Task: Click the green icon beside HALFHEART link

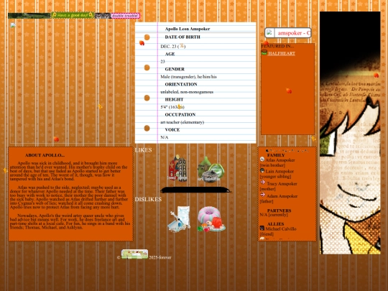Action: tap(264, 52)
